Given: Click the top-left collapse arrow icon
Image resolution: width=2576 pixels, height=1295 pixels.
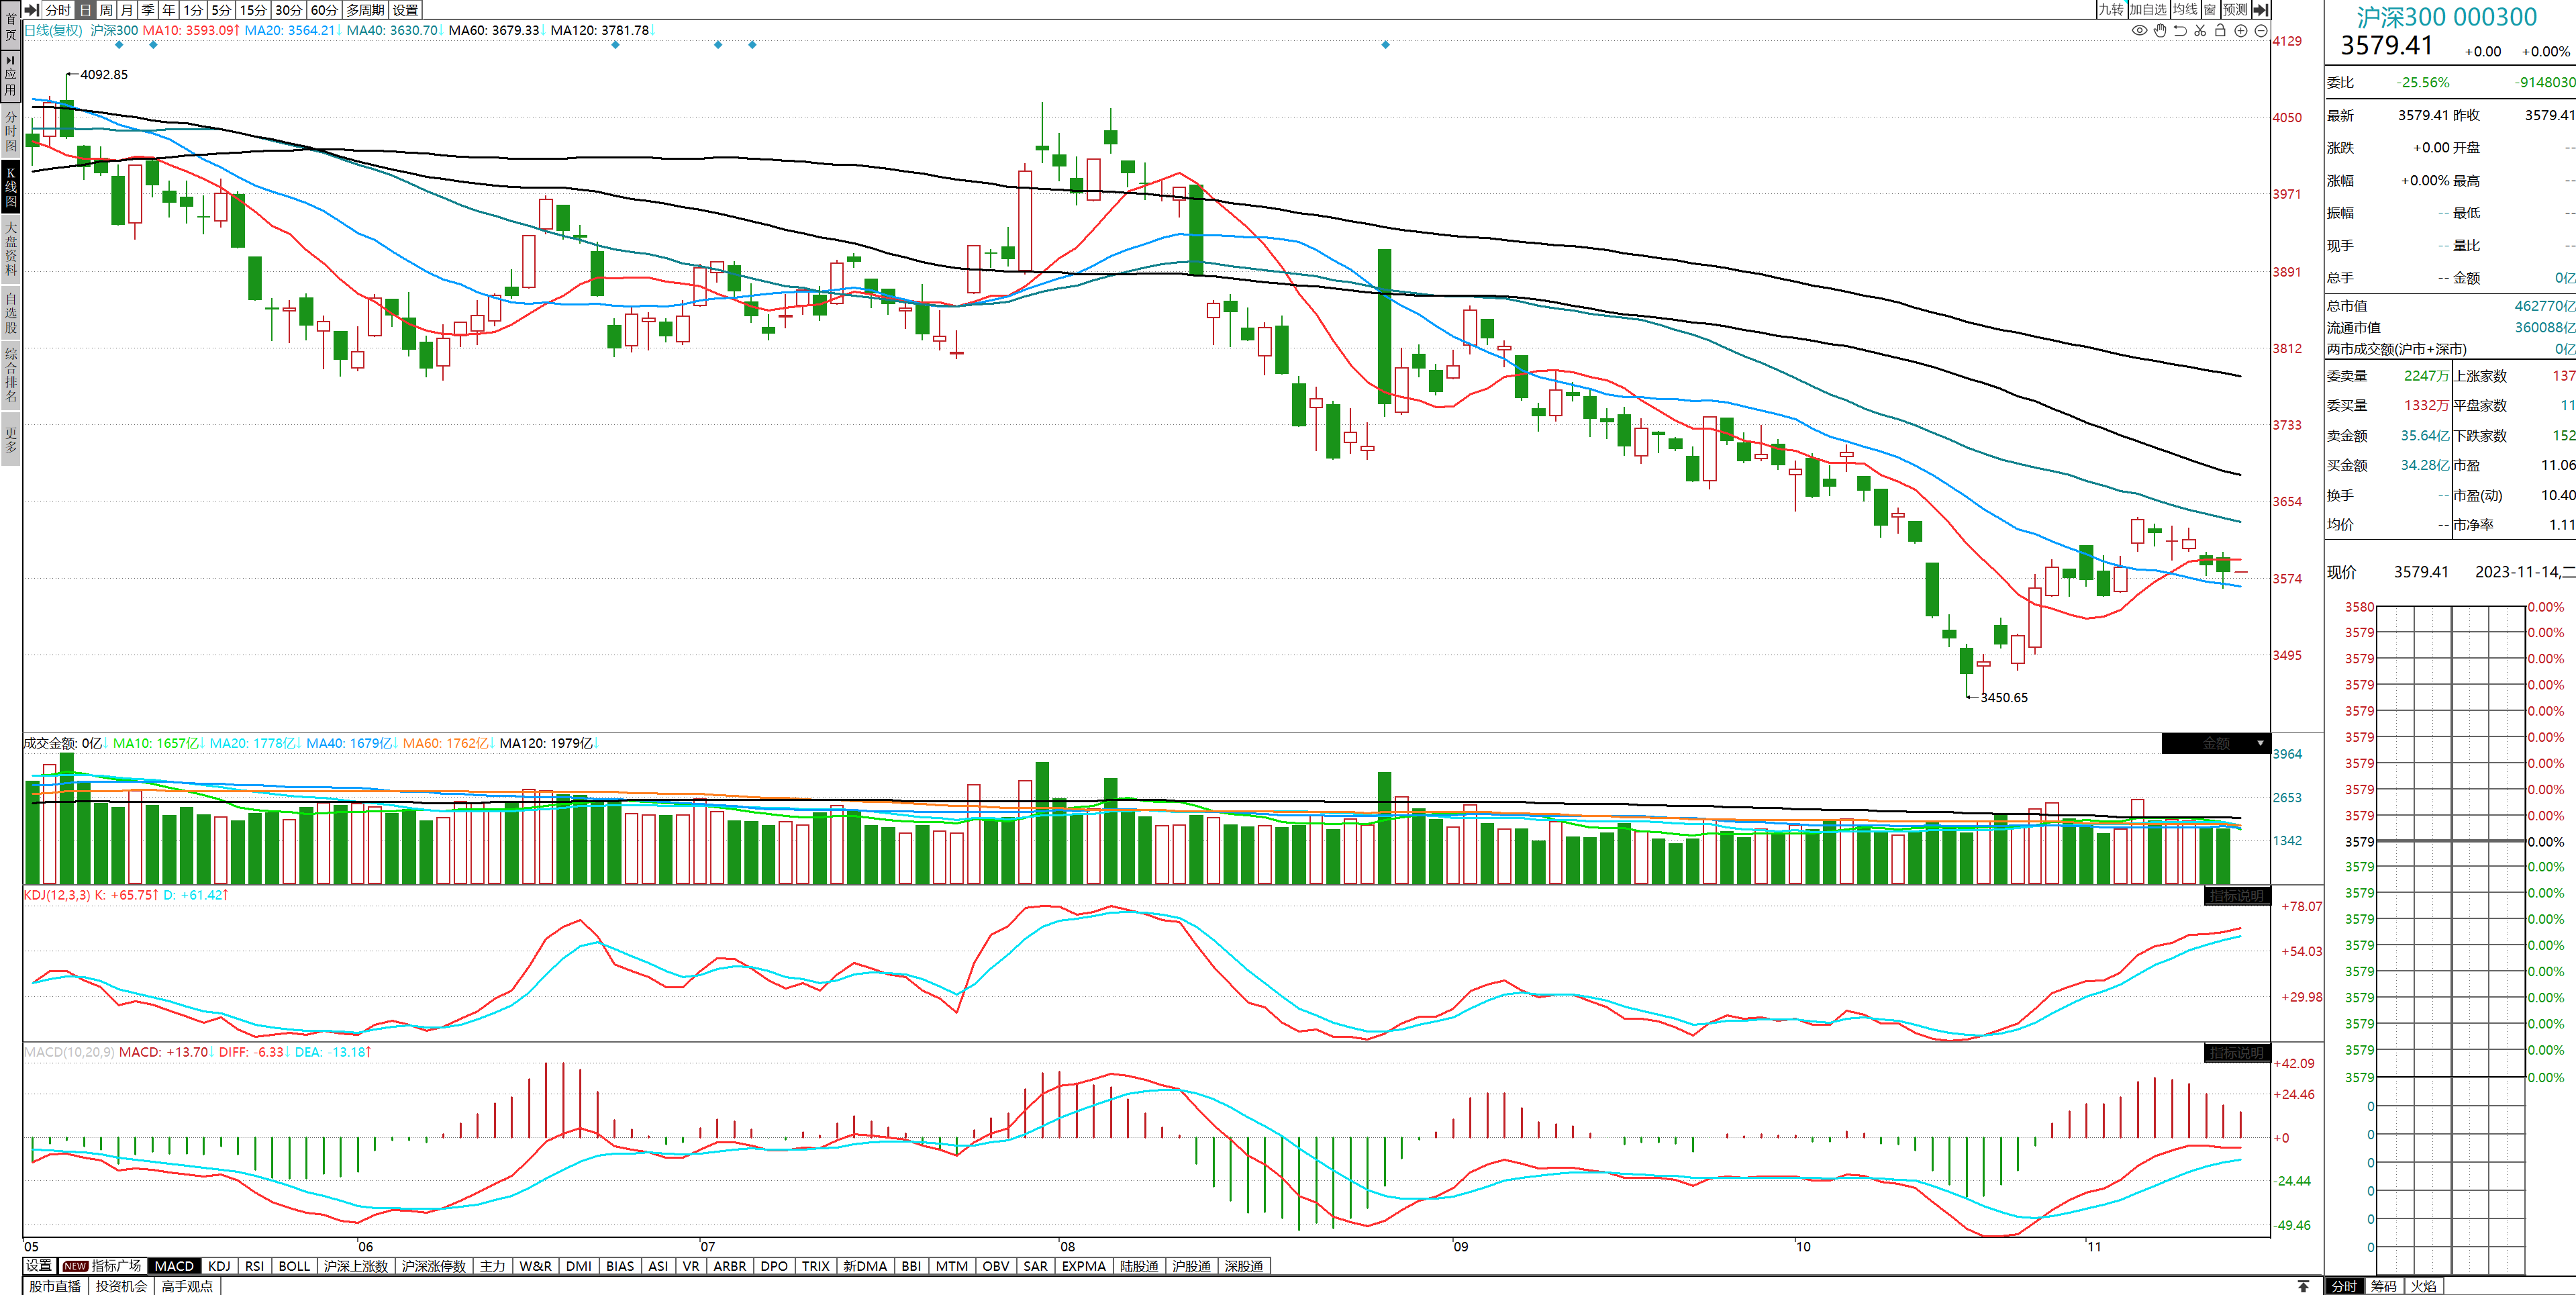Looking at the screenshot, I should [32, 10].
